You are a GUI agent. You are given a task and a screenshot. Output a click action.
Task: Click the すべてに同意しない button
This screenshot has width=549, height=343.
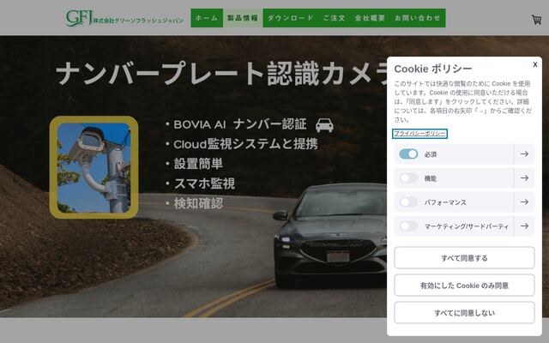click(464, 312)
